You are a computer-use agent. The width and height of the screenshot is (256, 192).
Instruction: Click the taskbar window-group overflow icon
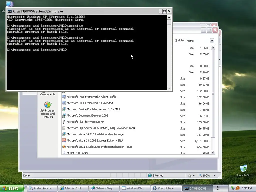[x=218, y=188]
